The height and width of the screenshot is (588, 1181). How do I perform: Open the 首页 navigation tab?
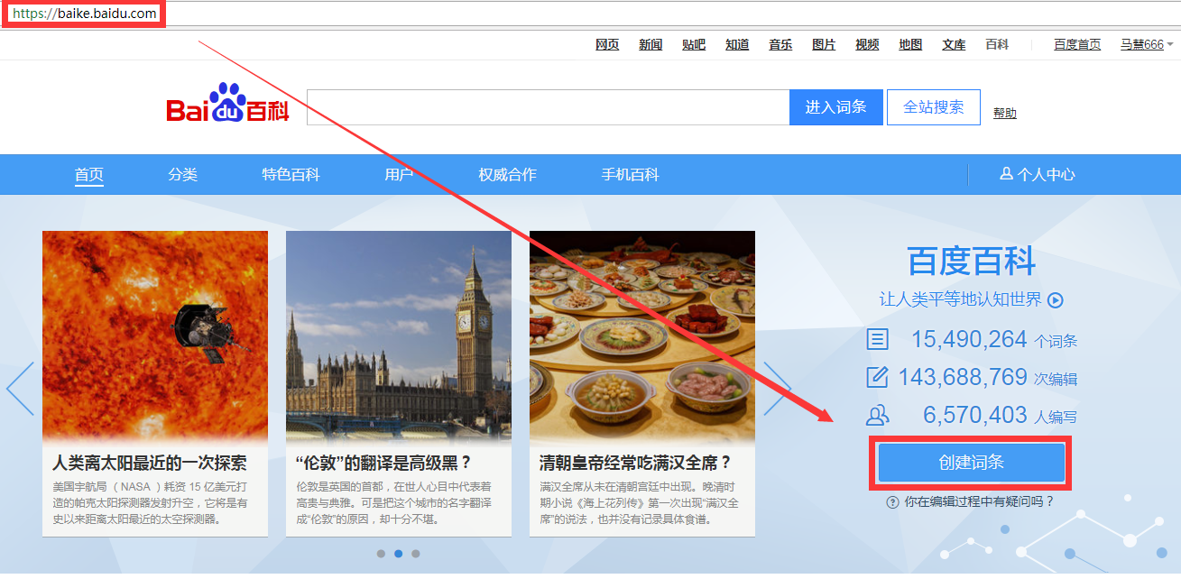point(89,175)
